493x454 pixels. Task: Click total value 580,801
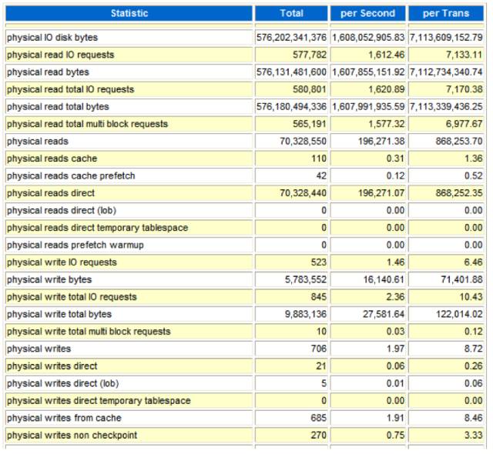click(x=310, y=89)
